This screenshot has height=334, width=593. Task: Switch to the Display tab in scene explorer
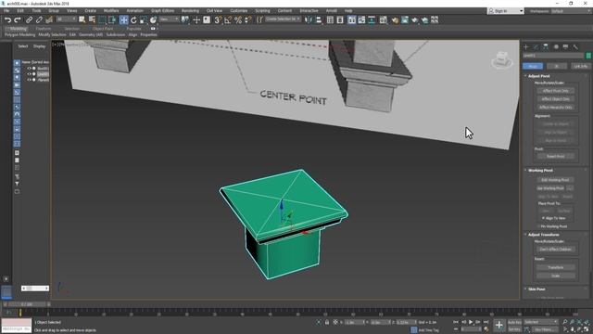[x=39, y=46]
